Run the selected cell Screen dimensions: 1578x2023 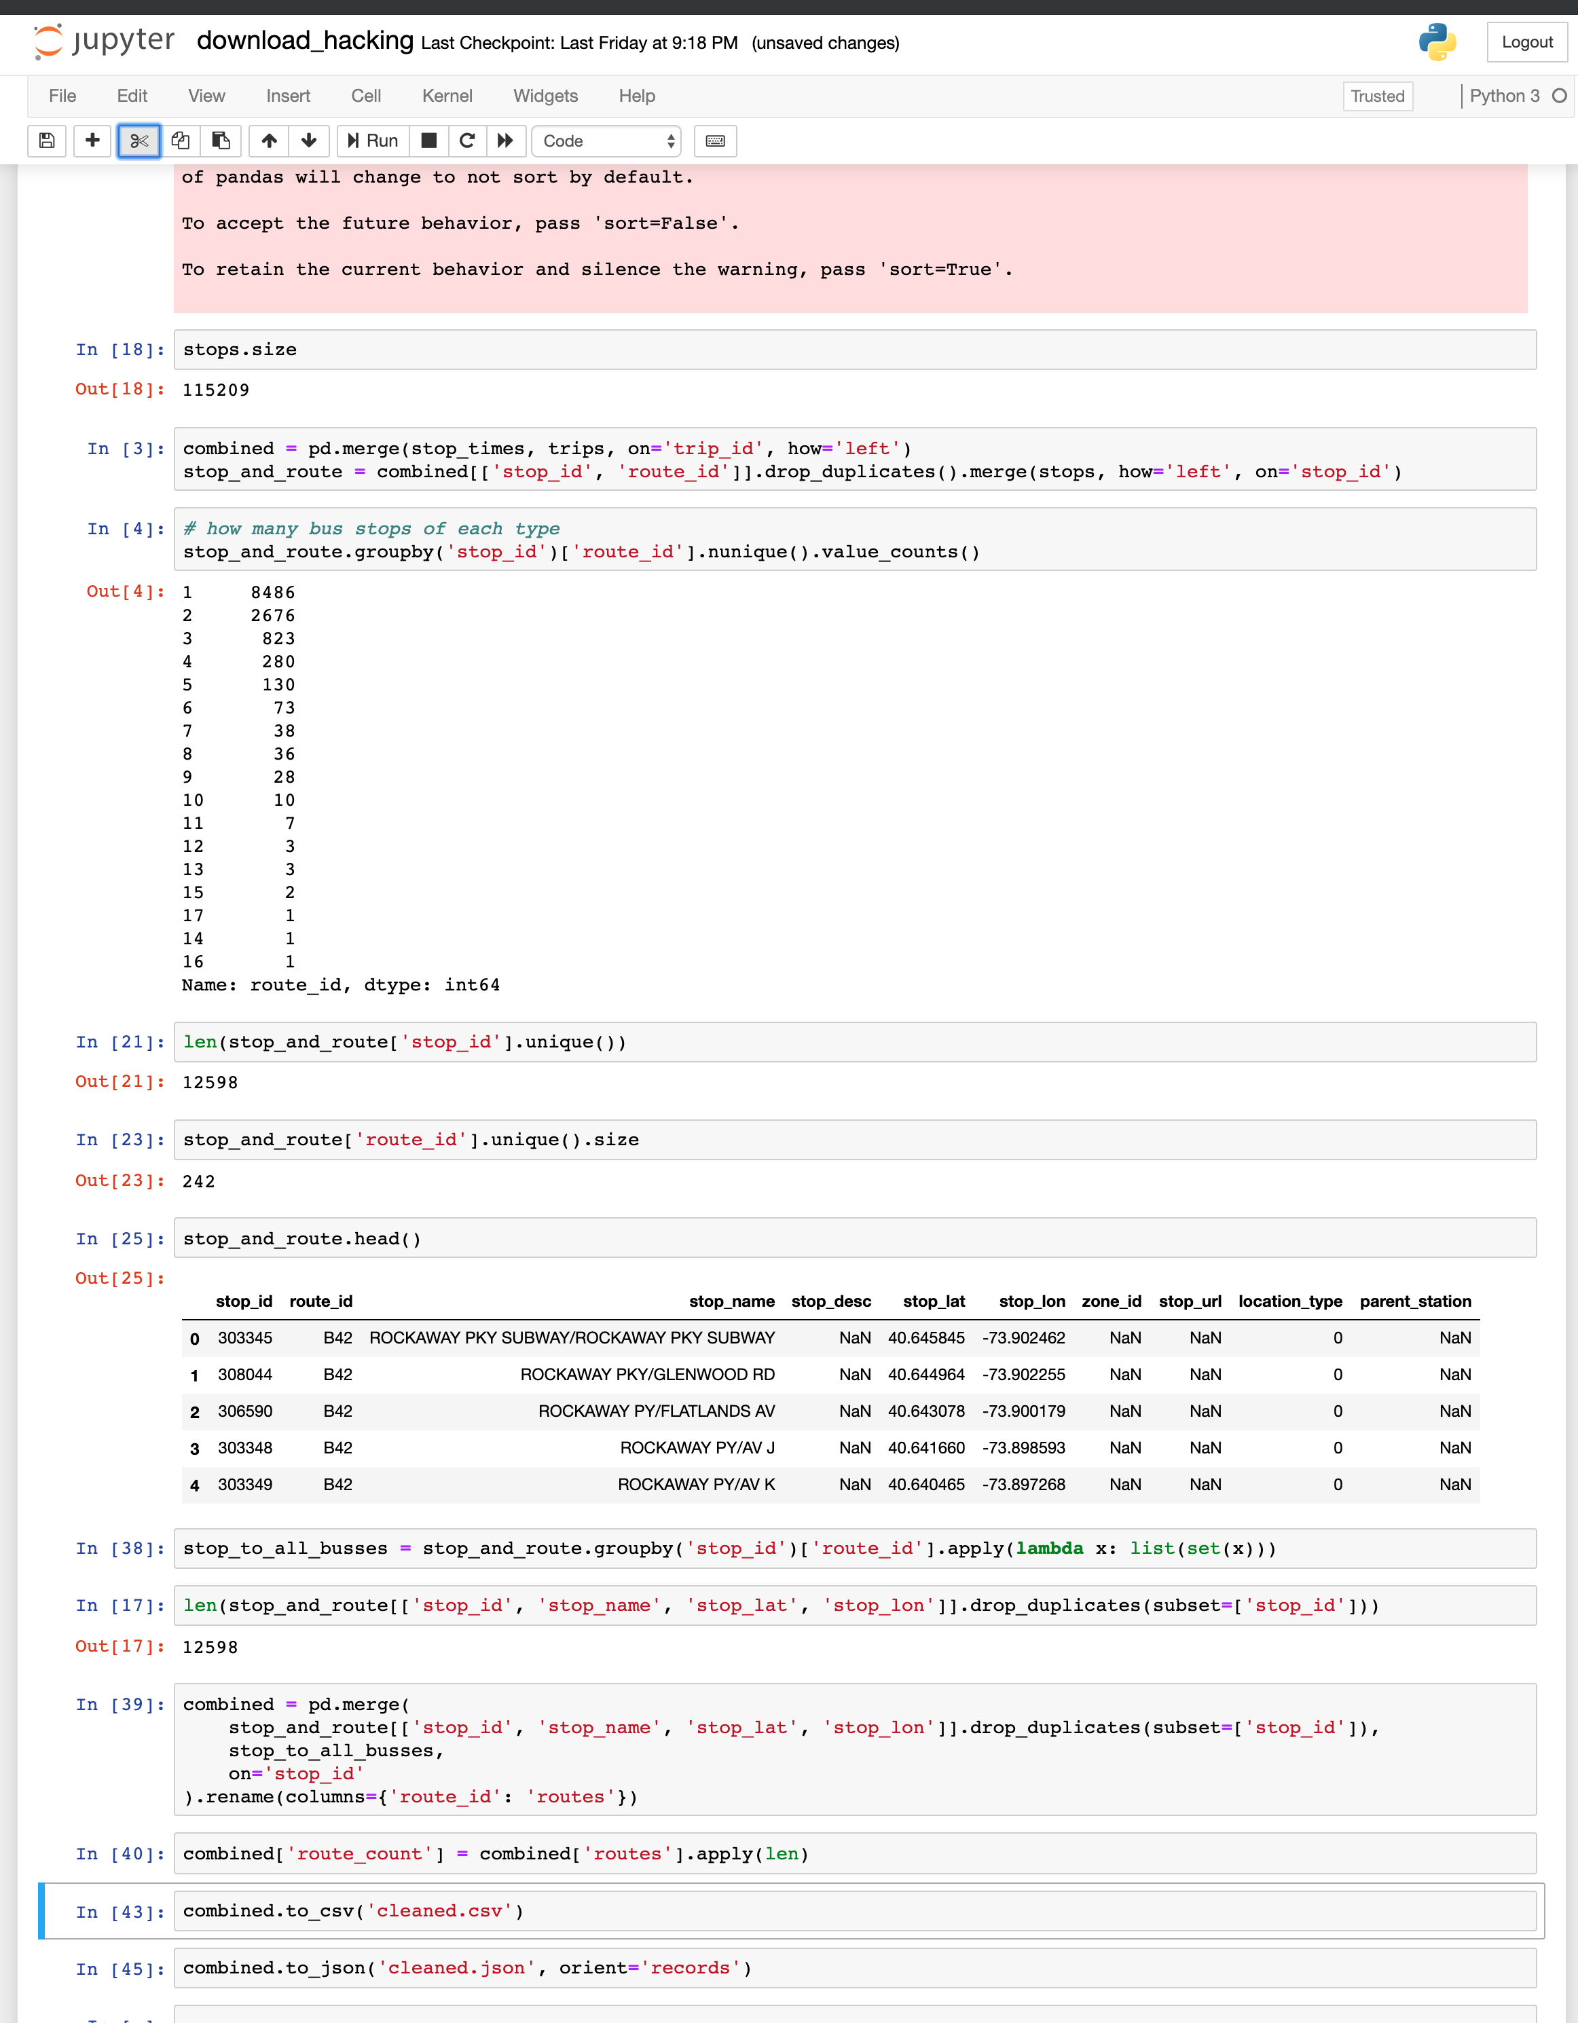(x=373, y=141)
